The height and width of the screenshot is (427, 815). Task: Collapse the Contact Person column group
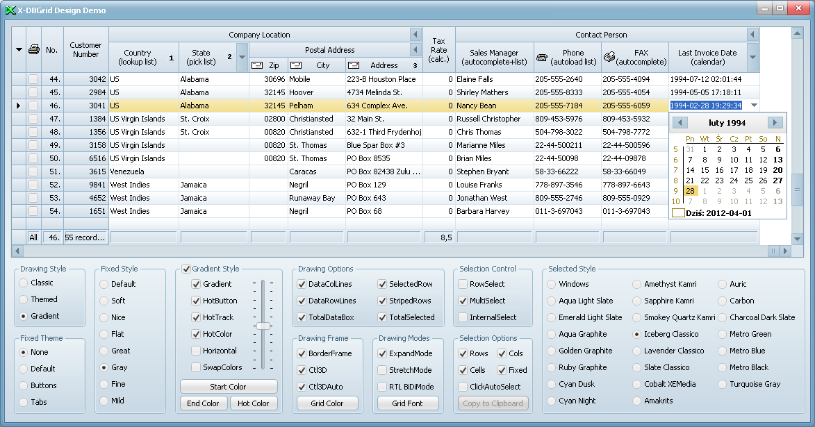pos(752,35)
